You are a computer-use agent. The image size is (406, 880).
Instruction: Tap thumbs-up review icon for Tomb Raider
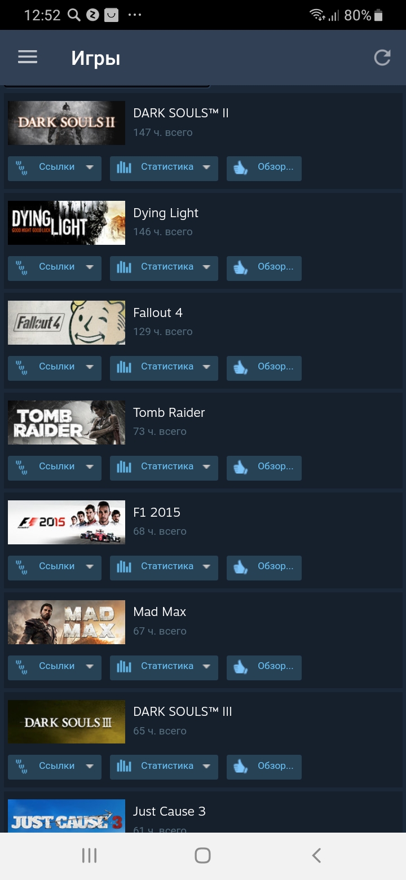[241, 467]
